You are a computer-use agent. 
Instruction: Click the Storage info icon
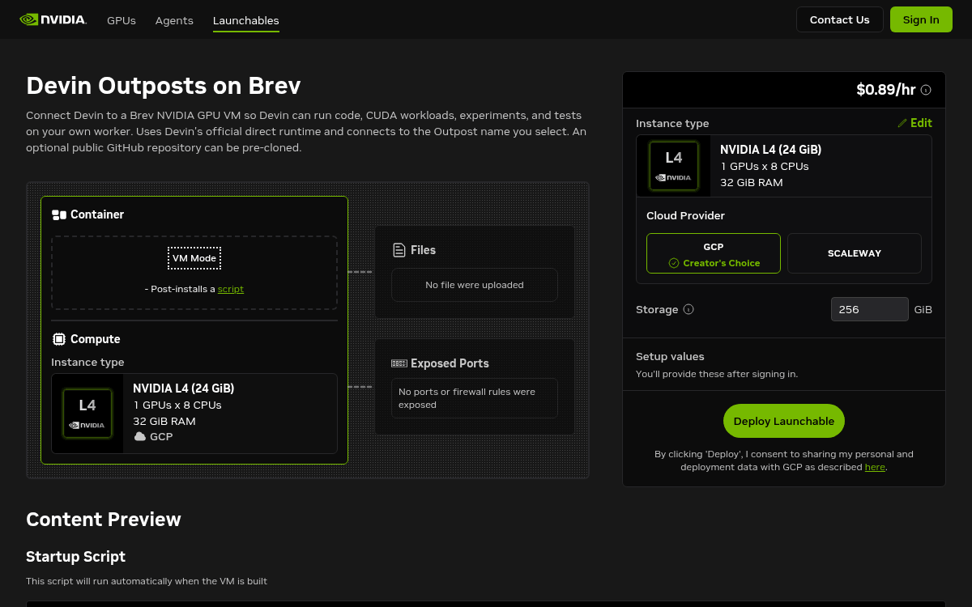688,309
